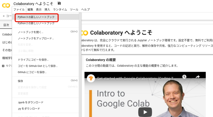Choose コピーを GitHub Gist として保存…

(x=45, y=66)
